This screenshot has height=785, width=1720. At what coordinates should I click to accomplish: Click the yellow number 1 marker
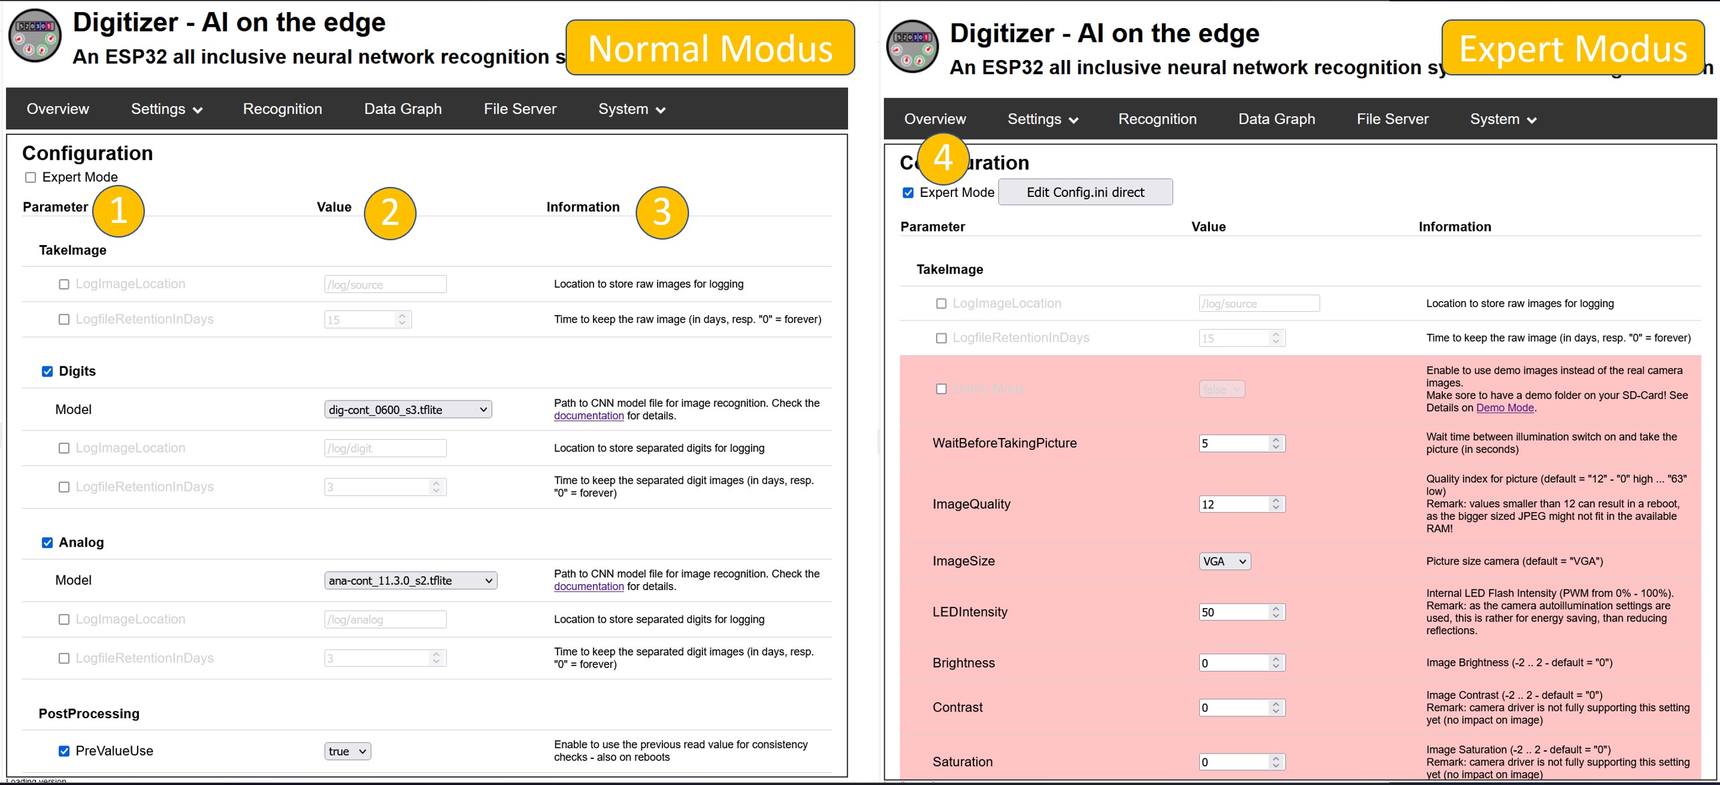tap(118, 212)
